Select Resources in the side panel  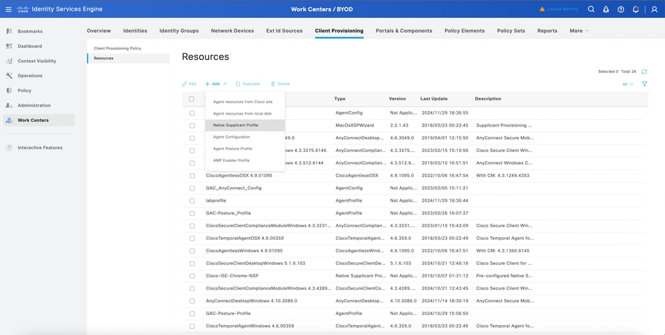coord(129,58)
